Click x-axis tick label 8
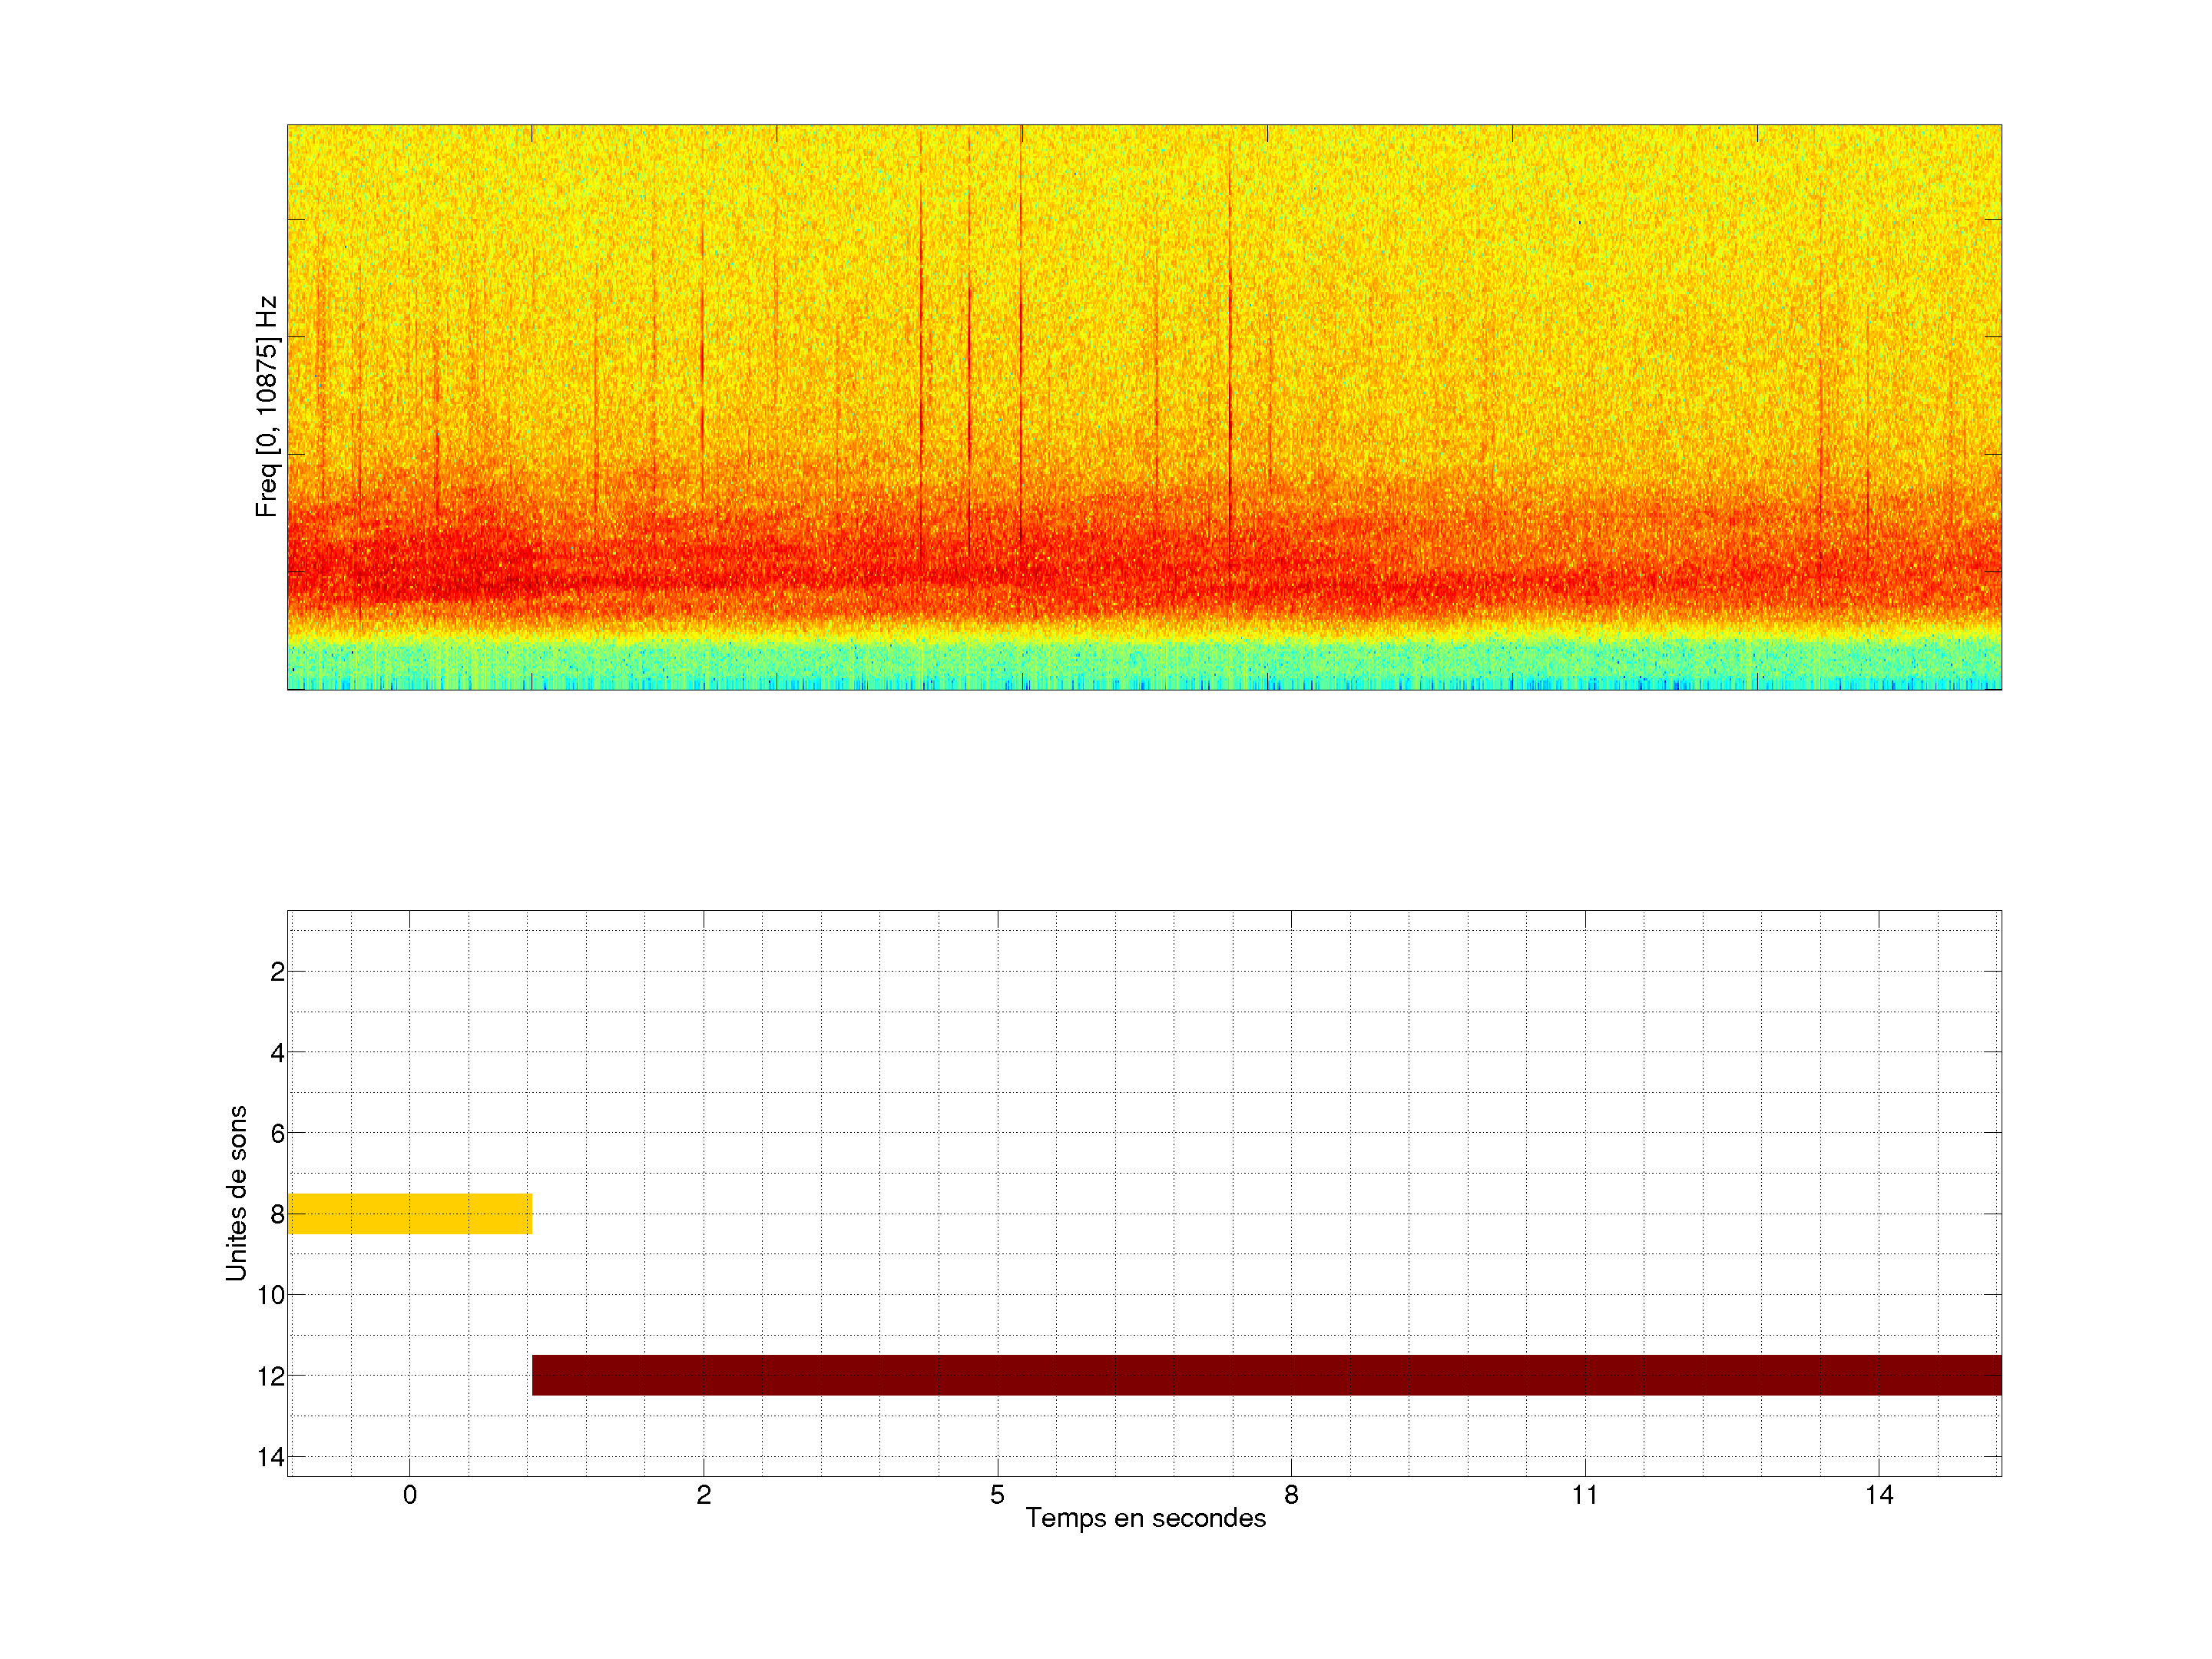 coord(1291,1495)
